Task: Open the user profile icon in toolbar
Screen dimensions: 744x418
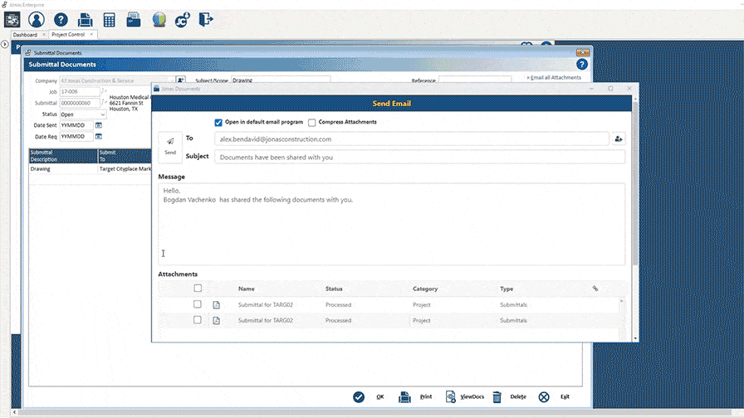Action: tap(36, 19)
